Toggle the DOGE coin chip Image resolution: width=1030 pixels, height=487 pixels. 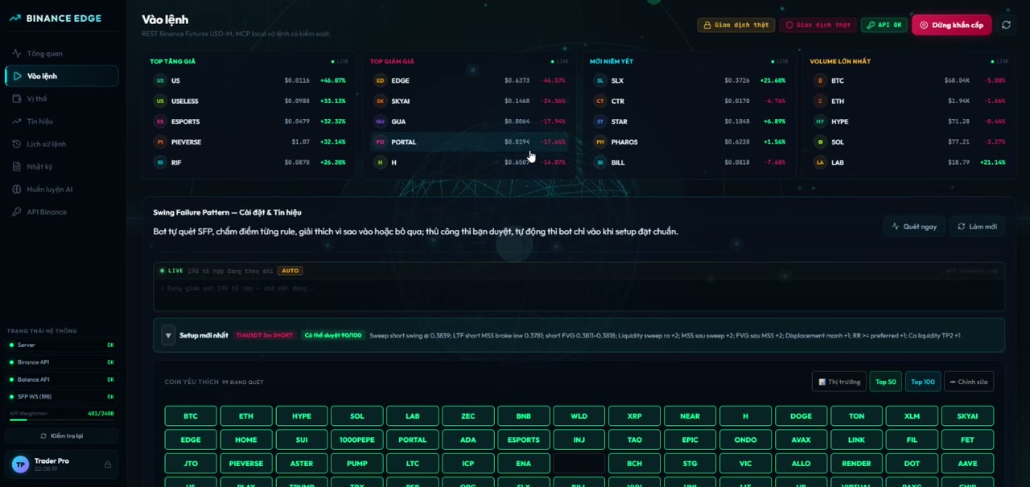point(801,416)
